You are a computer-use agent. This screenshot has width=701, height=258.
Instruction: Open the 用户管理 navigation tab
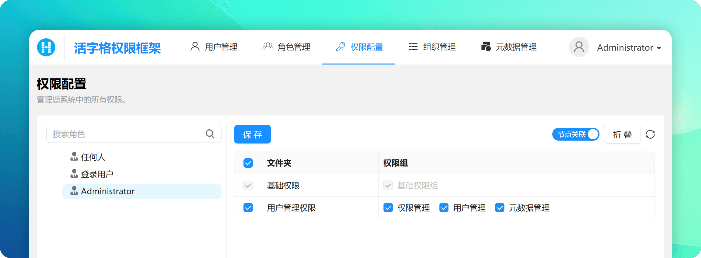[214, 47]
